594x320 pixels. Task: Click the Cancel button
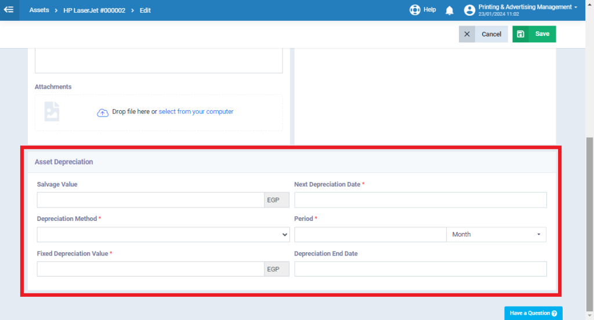point(491,34)
